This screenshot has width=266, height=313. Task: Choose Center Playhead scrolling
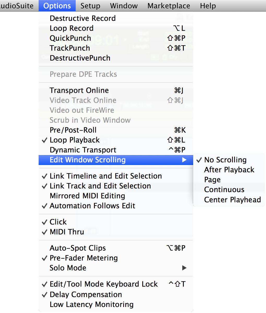click(232, 199)
